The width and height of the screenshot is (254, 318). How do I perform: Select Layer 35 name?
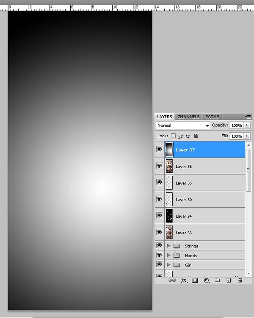(184, 183)
